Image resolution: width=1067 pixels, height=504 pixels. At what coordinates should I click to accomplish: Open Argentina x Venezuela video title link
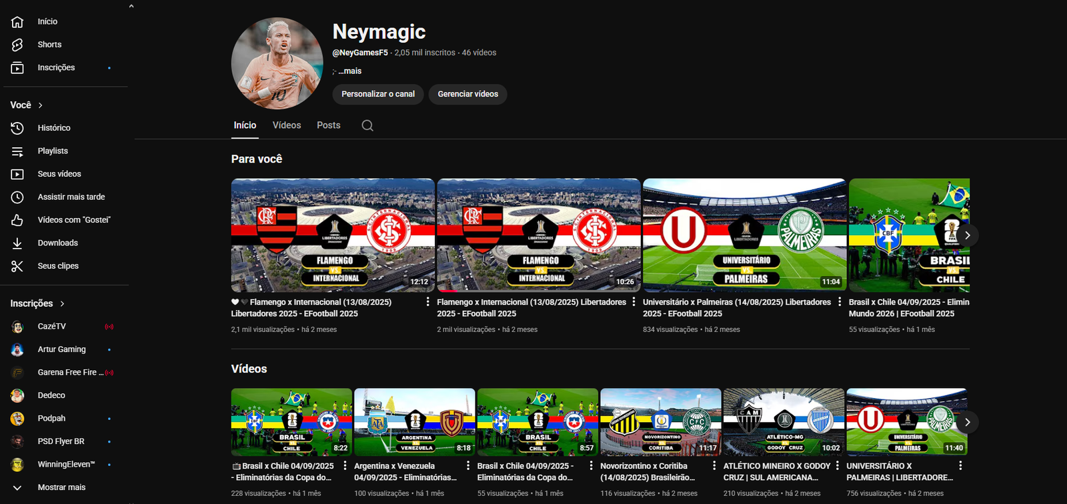405,471
